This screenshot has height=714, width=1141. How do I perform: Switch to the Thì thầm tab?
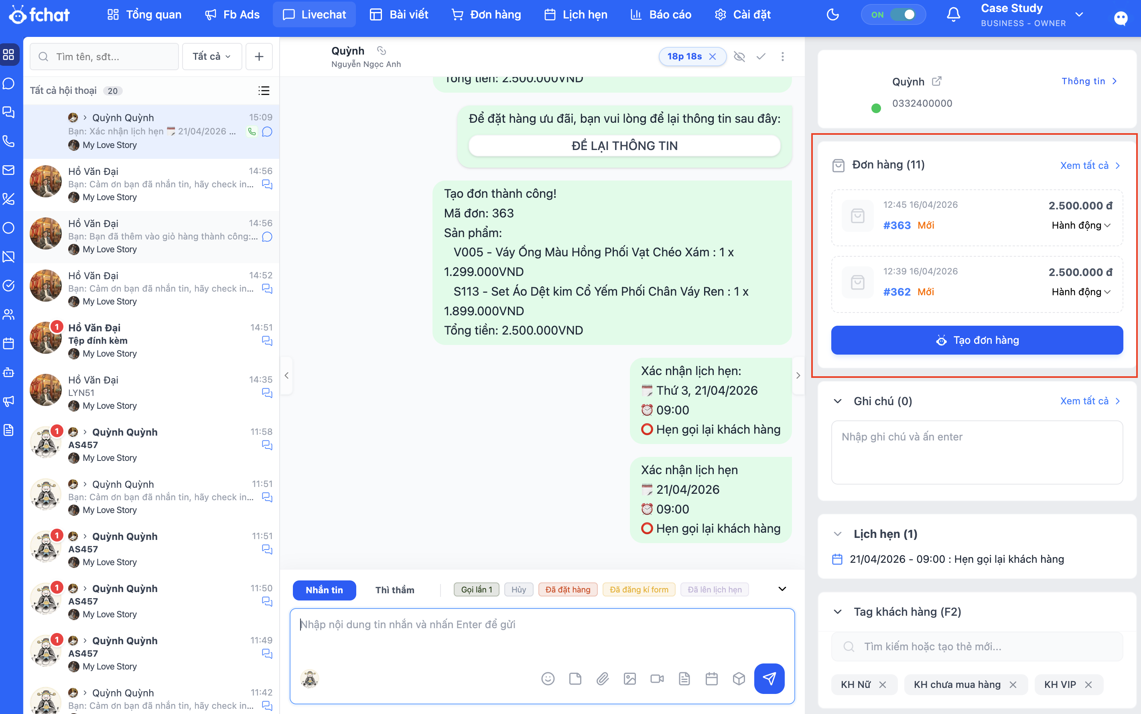394,590
